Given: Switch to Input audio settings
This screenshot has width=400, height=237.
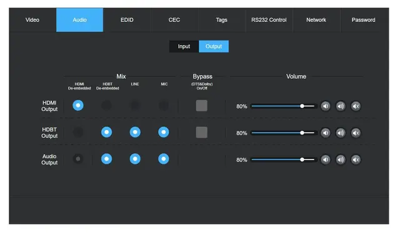Looking at the screenshot, I should (184, 46).
